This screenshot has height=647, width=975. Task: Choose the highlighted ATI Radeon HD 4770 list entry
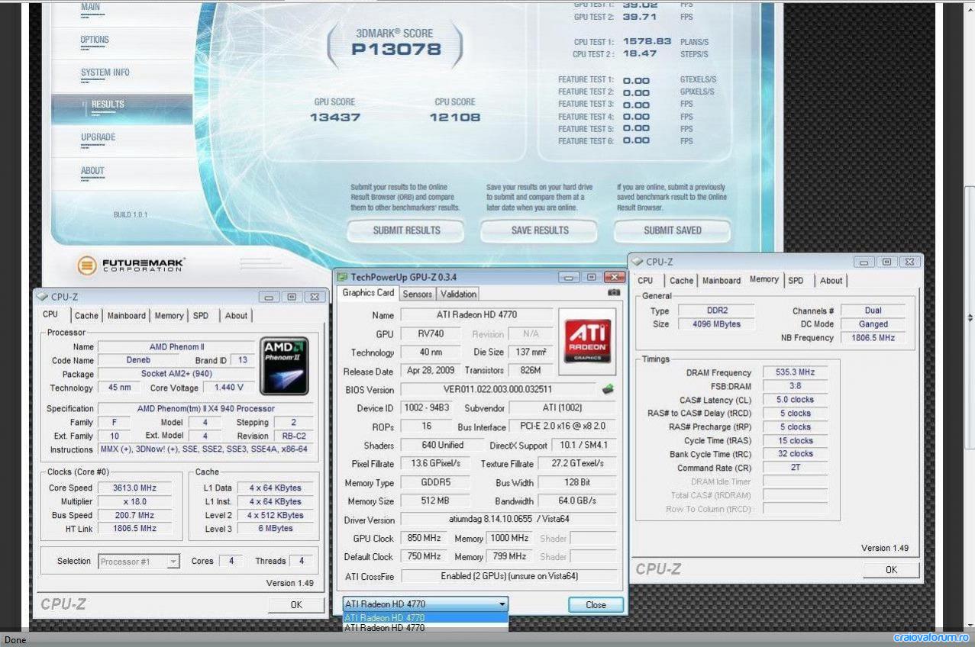pos(425,617)
